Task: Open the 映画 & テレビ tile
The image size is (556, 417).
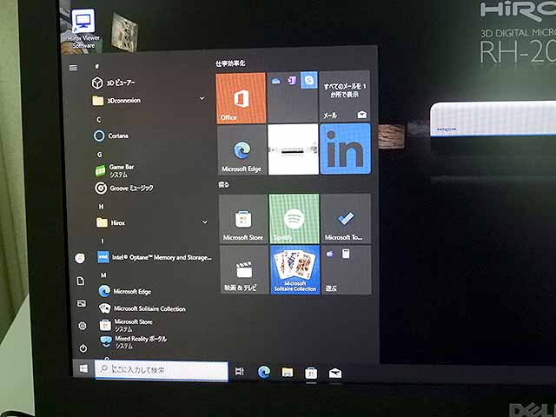Action: [x=244, y=270]
